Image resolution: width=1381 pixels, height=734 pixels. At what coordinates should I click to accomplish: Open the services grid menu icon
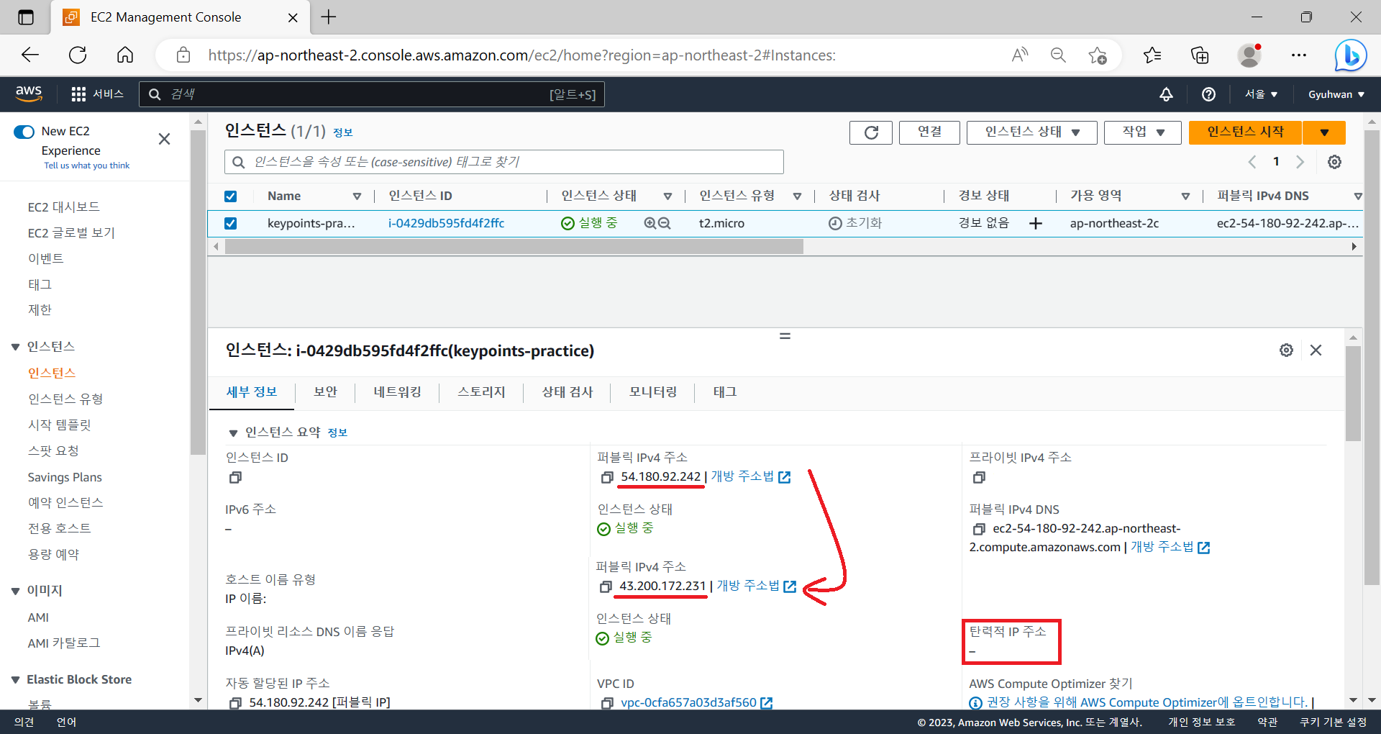click(78, 94)
